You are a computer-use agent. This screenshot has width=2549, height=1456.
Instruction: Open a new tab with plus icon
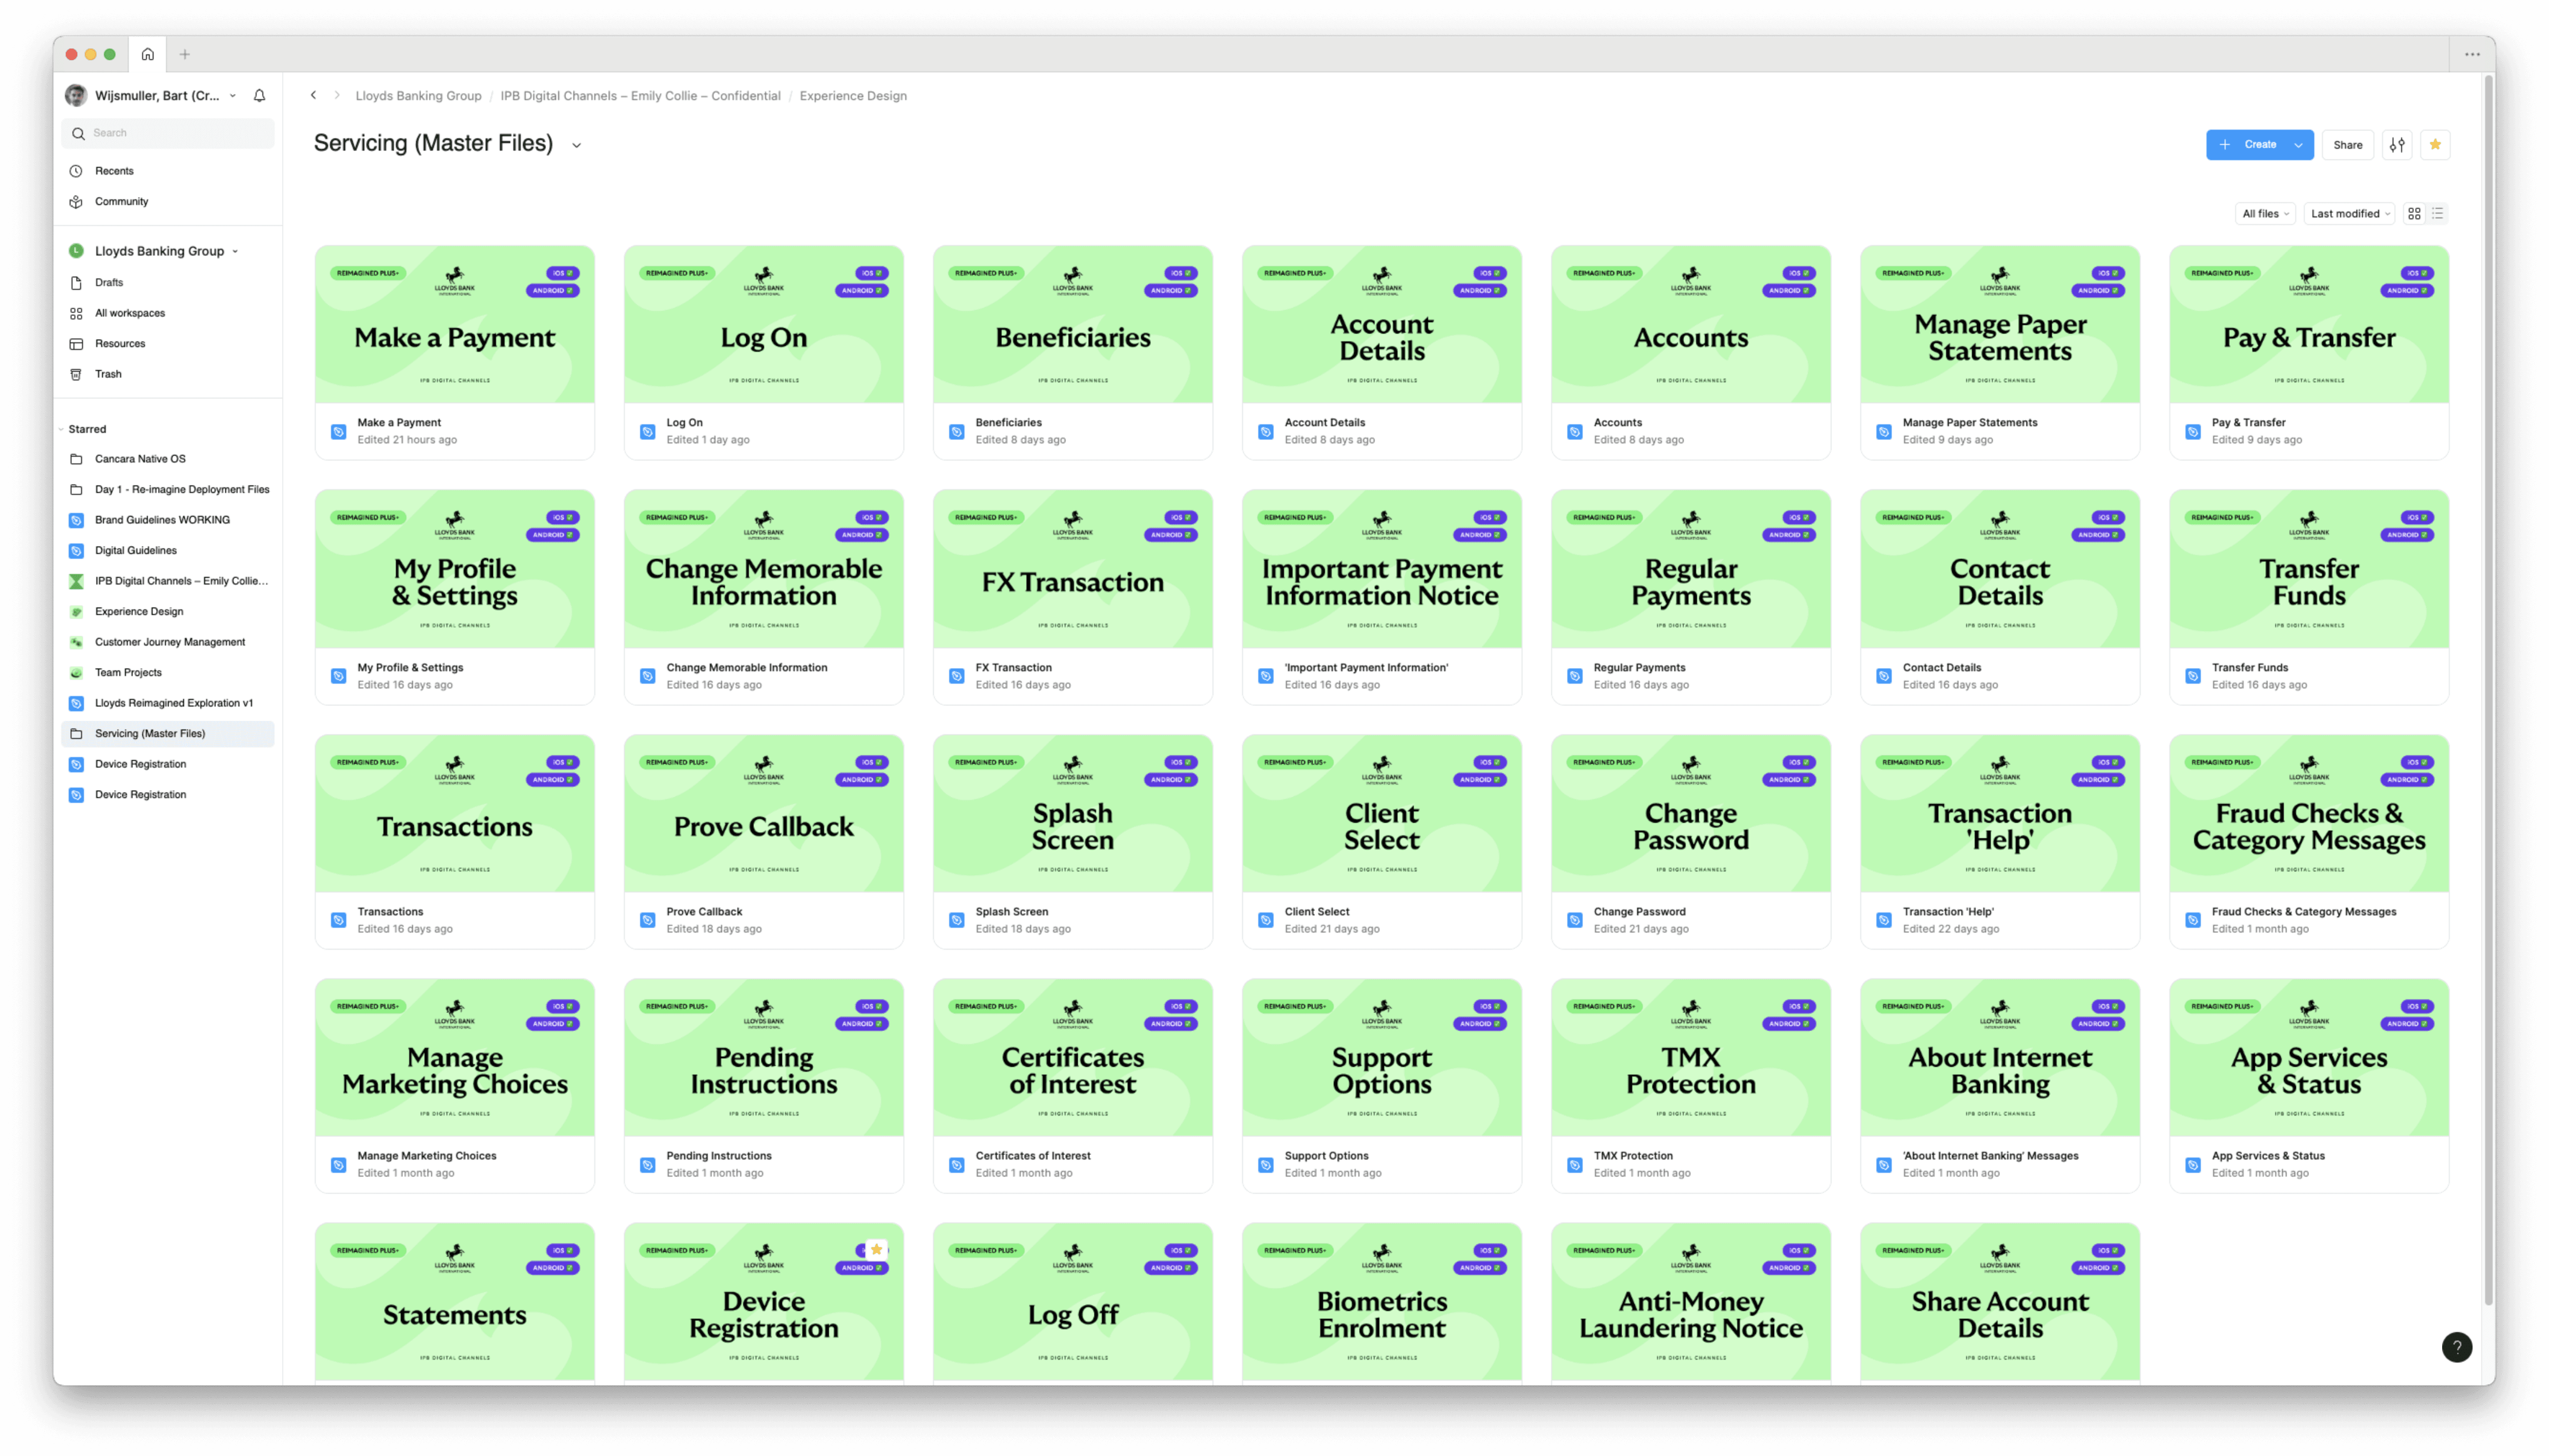tap(184, 54)
